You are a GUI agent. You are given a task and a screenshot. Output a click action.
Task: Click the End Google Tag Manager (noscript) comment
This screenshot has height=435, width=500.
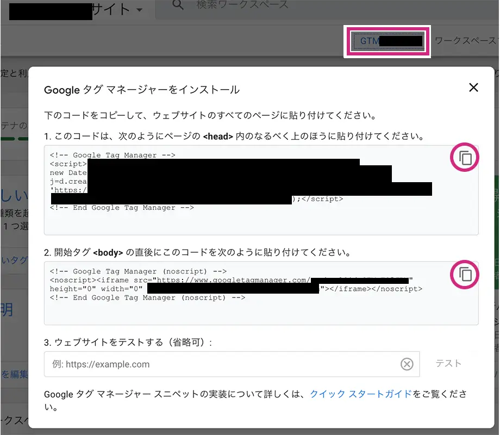point(148,298)
